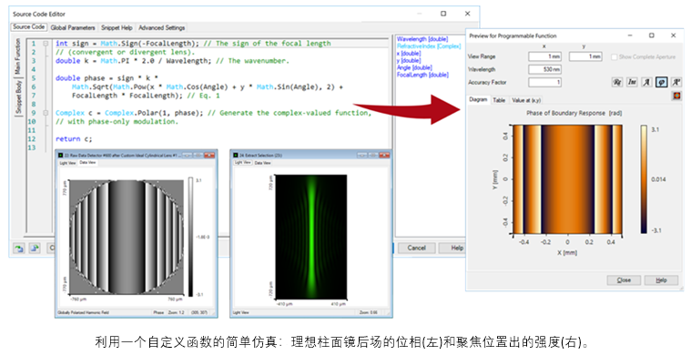Screen dimensions: 691x355
Task: Show real part with Re button
Action: click(617, 82)
